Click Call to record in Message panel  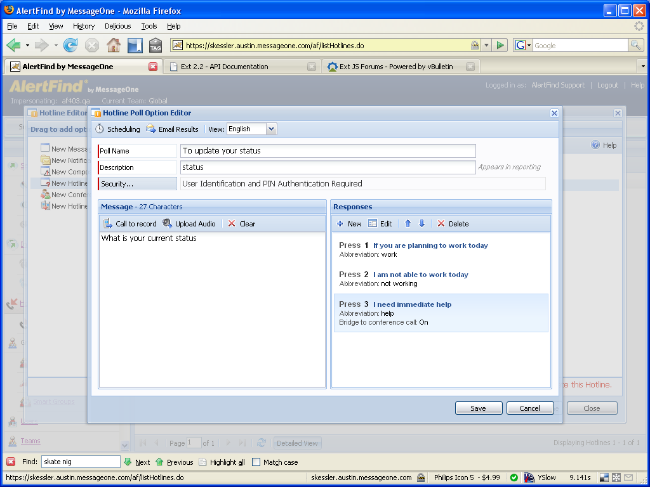(x=129, y=224)
